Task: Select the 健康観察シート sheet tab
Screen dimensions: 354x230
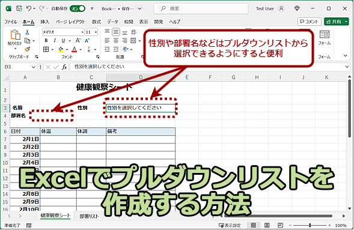Action: pyautogui.click(x=55, y=216)
